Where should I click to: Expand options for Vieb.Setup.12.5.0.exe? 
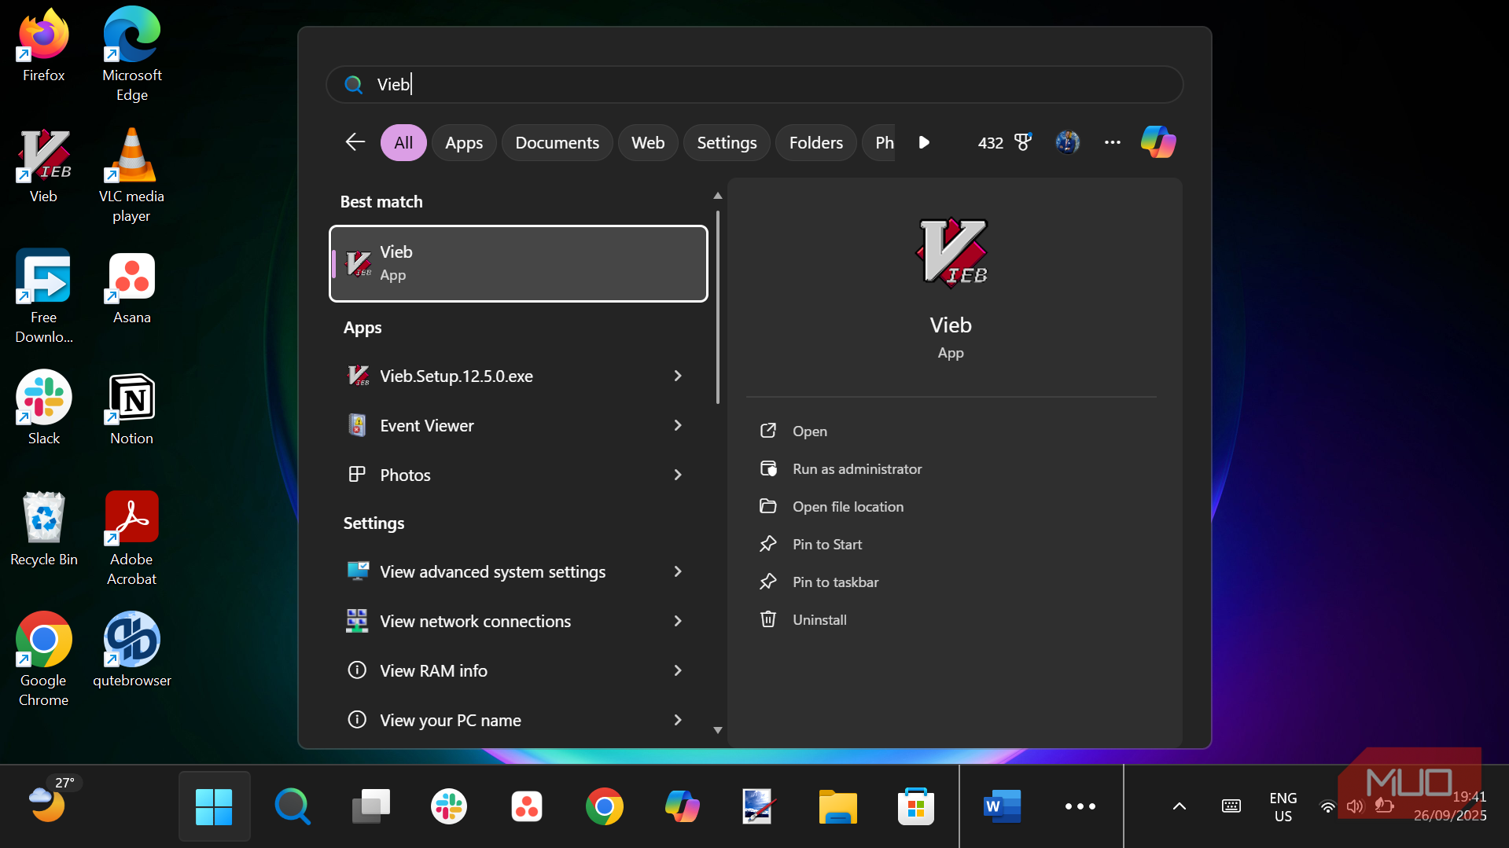[677, 376]
